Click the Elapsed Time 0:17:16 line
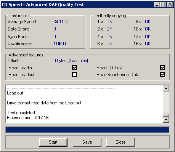 click(28, 118)
